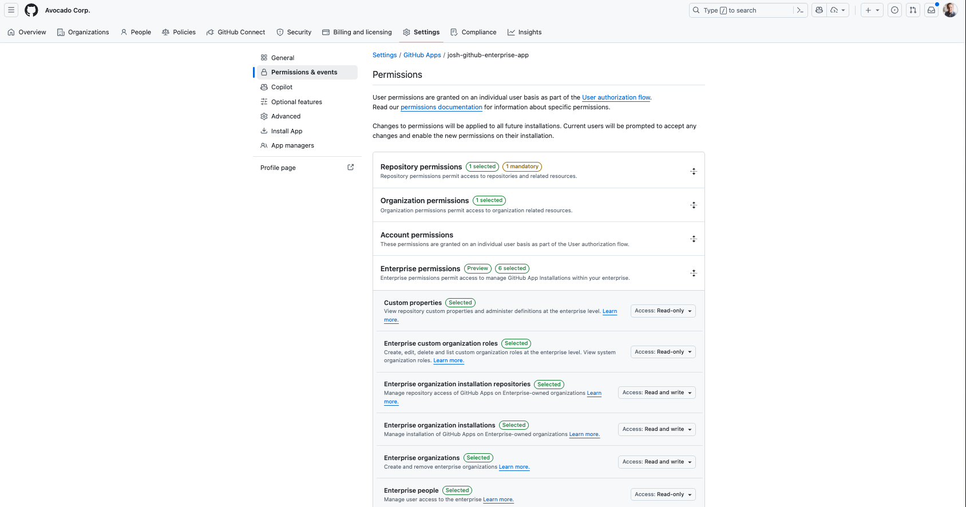This screenshot has width=966, height=507.
Task: Expand the Account permissions section
Action: pos(694,239)
